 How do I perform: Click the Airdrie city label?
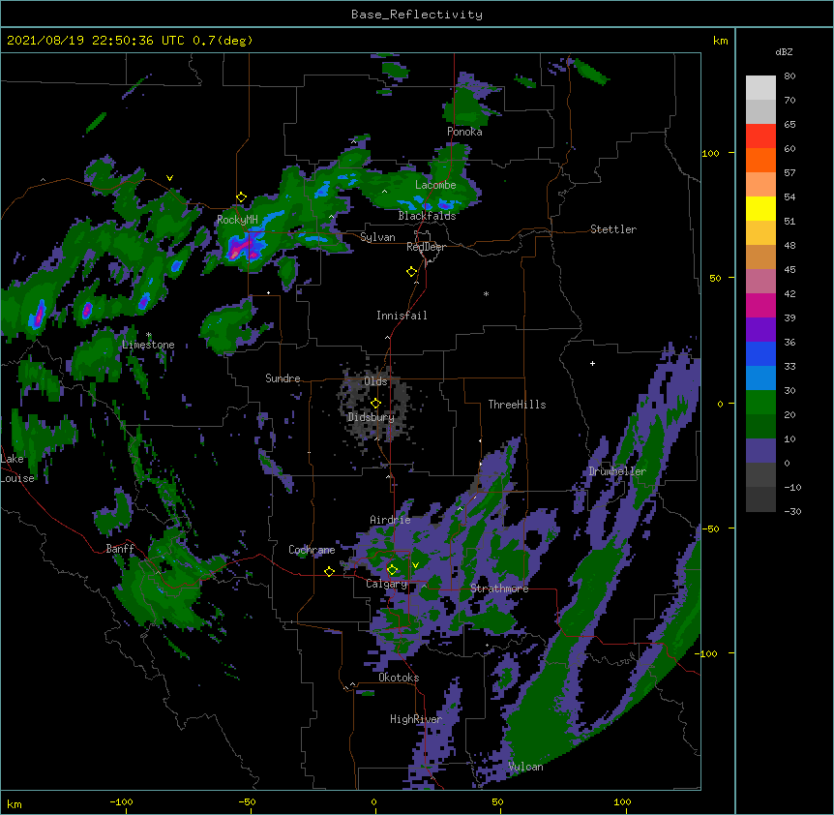click(x=390, y=520)
